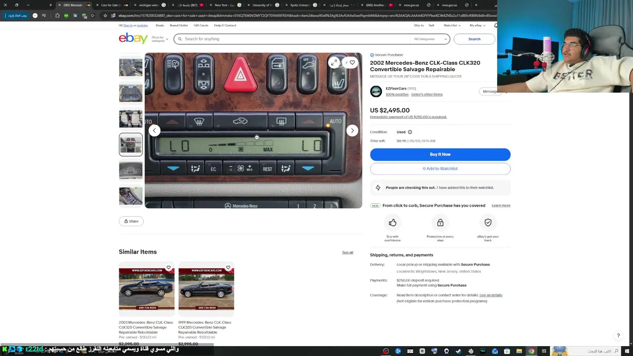The width and height of the screenshot is (633, 356).
Task: Click the notifications bell icon
Action: (x=495, y=25)
